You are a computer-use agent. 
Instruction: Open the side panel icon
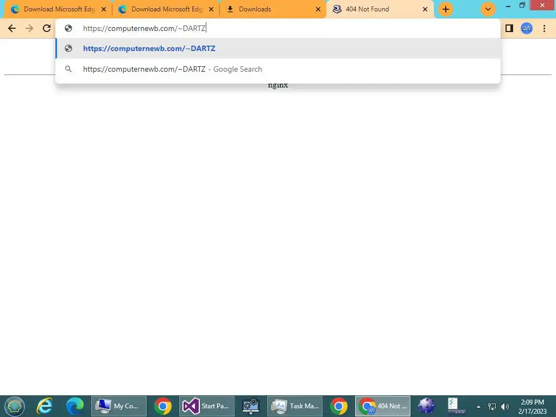(x=509, y=28)
